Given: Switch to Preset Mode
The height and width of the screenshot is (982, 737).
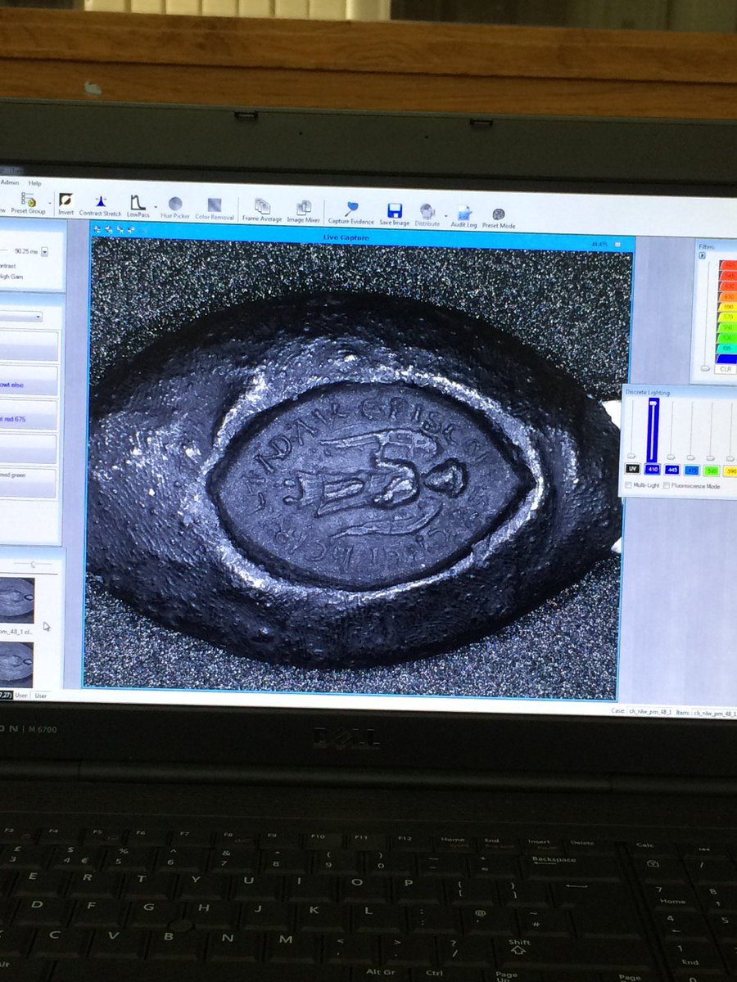Looking at the screenshot, I should [499, 218].
